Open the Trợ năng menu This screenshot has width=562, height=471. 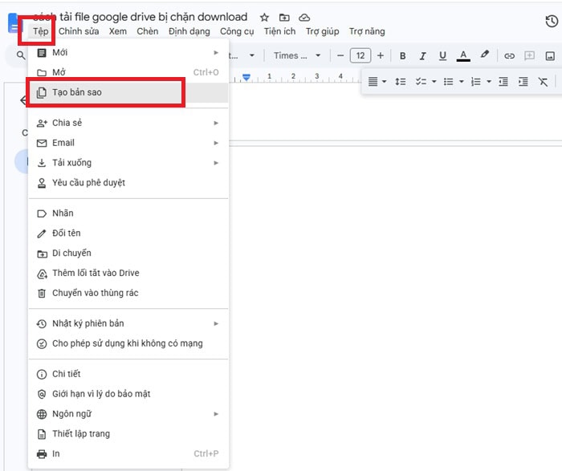(367, 31)
